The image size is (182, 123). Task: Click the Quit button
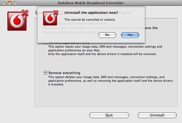[x=109, y=115]
